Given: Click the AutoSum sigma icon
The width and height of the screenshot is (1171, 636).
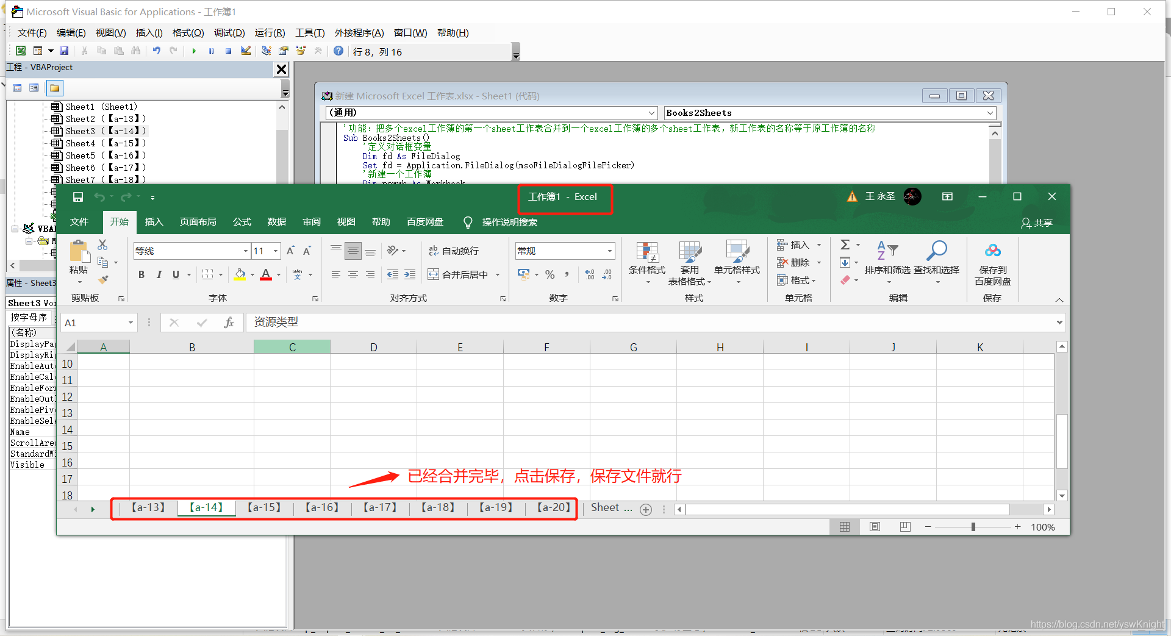Looking at the screenshot, I should click(x=845, y=245).
